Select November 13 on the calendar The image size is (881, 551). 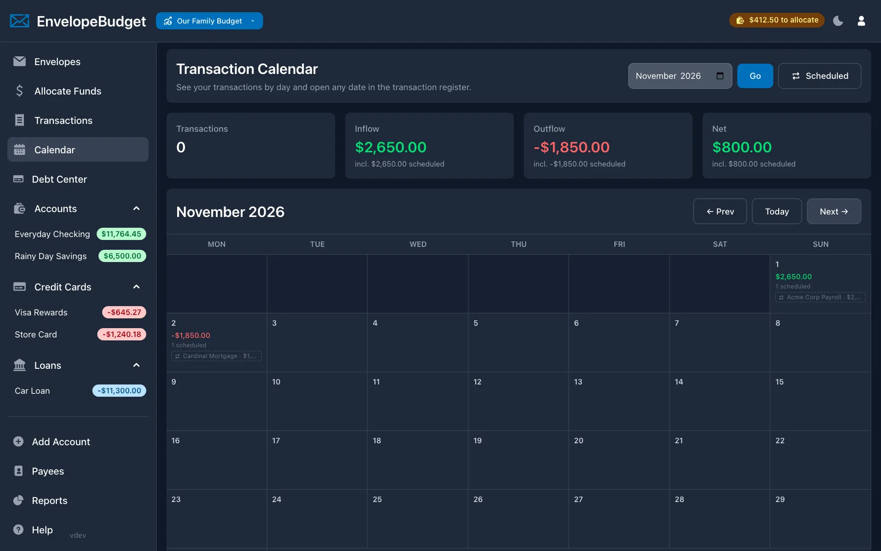619,401
